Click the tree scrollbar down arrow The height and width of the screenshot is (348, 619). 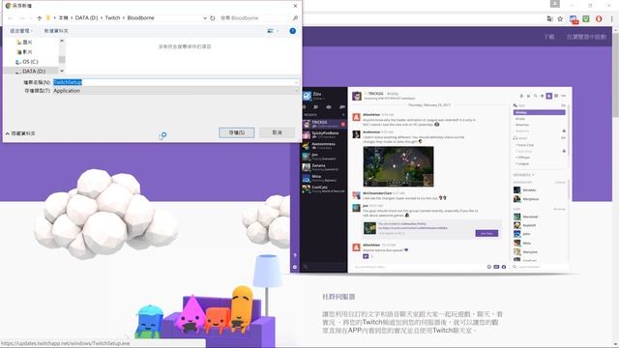click(62, 71)
